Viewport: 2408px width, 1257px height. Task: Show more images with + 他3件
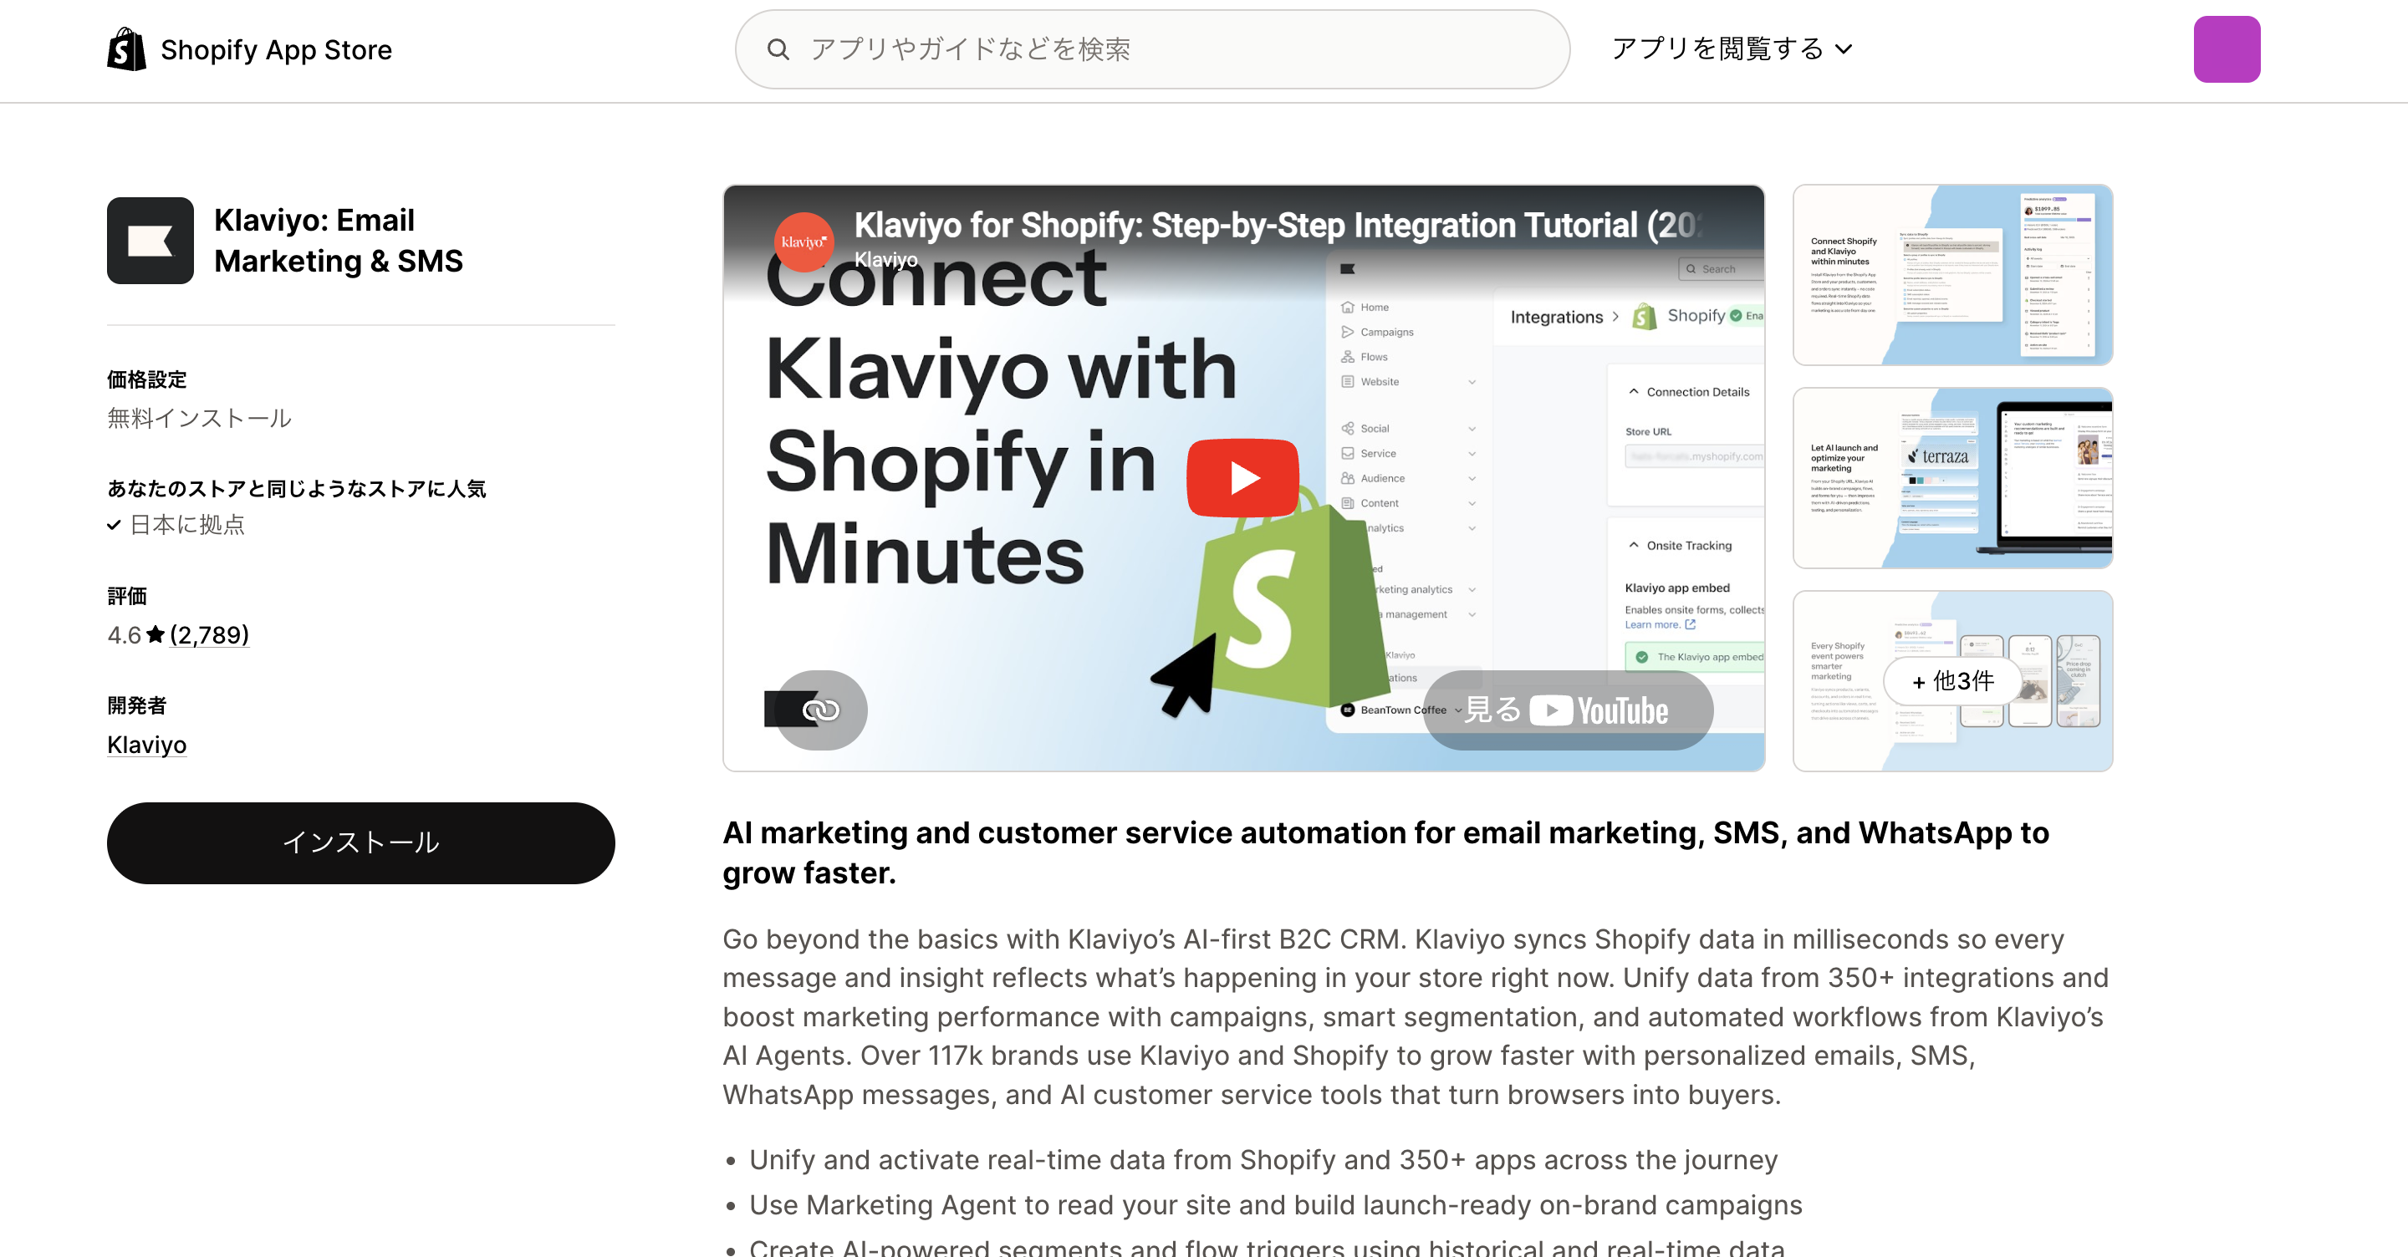pyautogui.click(x=1953, y=681)
